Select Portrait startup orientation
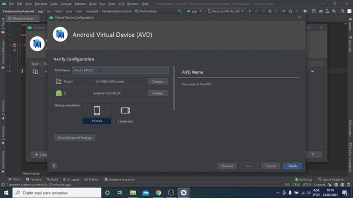Image resolution: width=353 pixels, height=198 pixels. click(97, 114)
